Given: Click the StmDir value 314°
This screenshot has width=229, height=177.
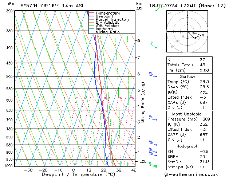Looking at the screenshot, I should click(205, 162).
